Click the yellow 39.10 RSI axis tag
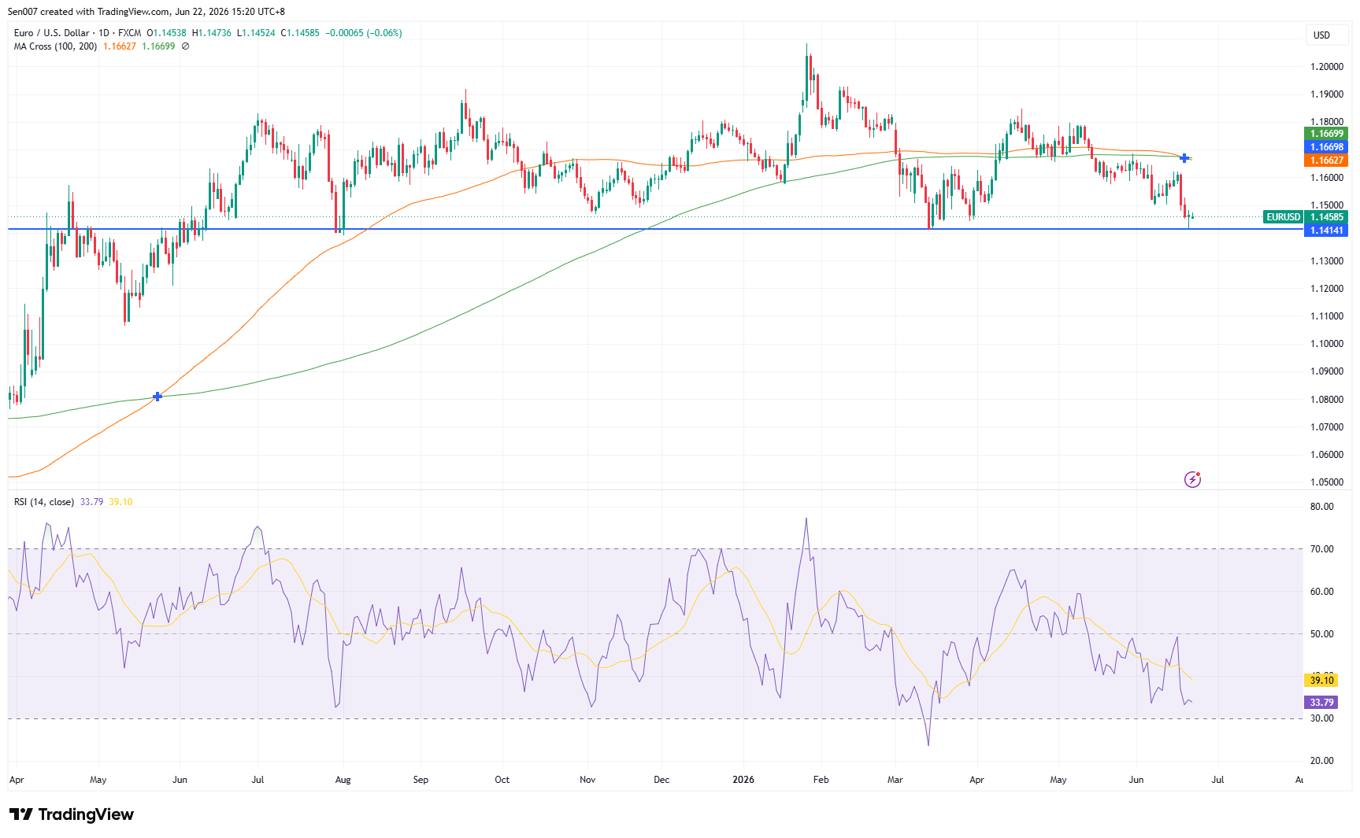 (1321, 681)
